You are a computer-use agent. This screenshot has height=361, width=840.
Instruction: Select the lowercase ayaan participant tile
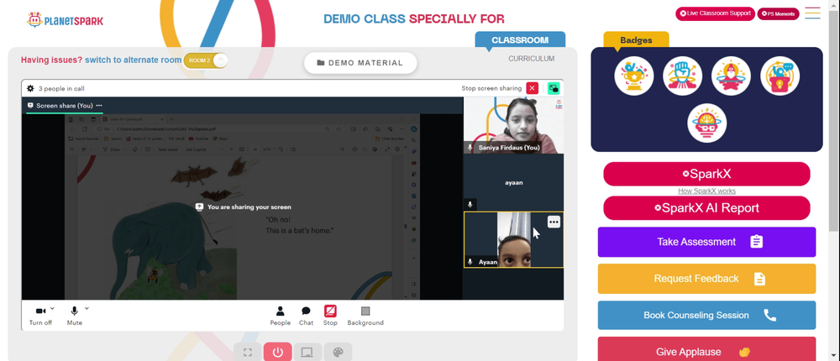pos(513,182)
